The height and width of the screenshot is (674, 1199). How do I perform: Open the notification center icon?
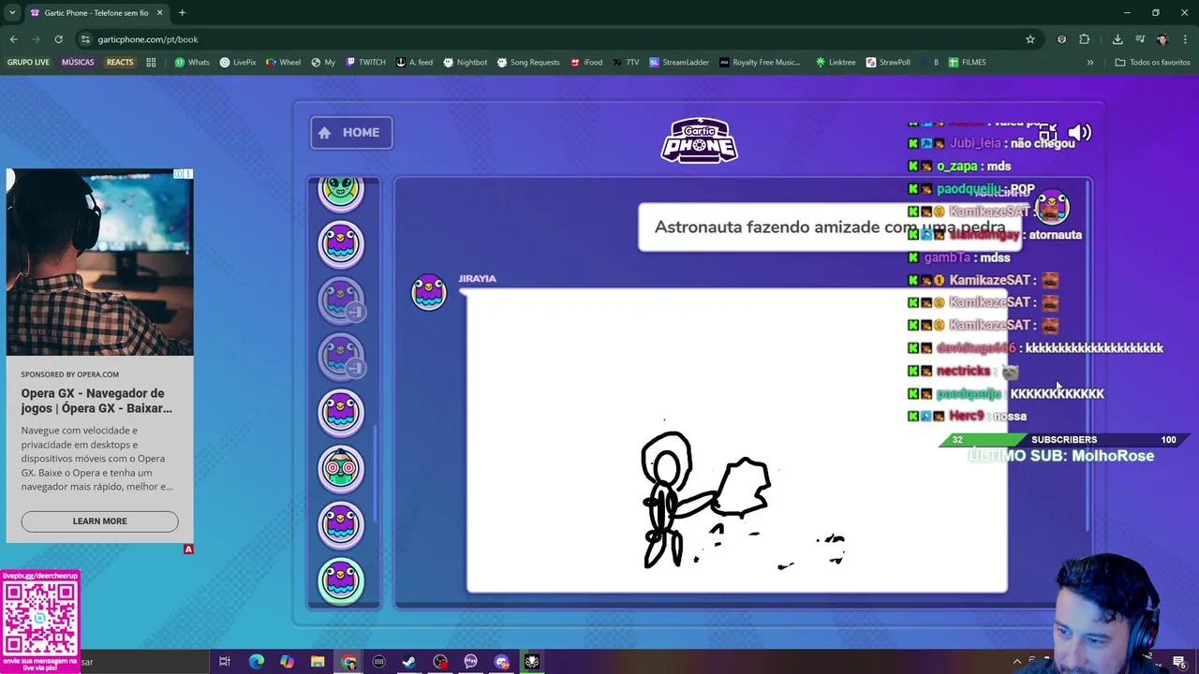pos(1178,662)
